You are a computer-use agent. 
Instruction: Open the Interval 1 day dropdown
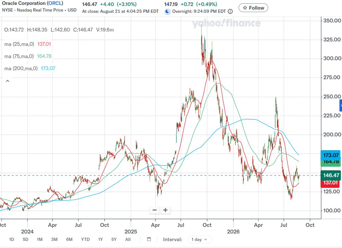200,240
